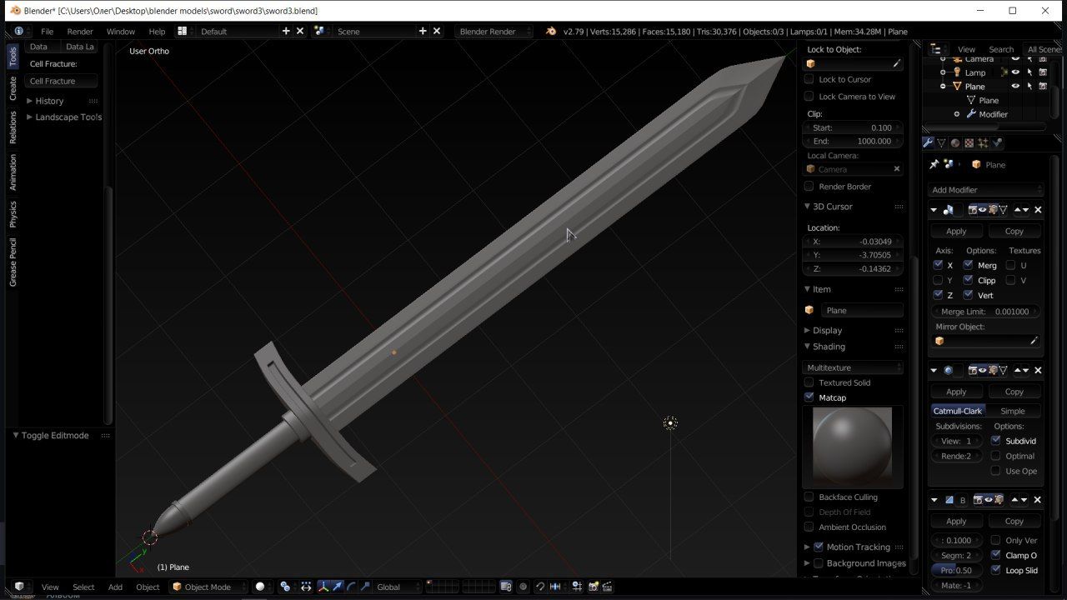1067x600 pixels.
Task: Open outliner display mode icon
Action: coord(936,49)
